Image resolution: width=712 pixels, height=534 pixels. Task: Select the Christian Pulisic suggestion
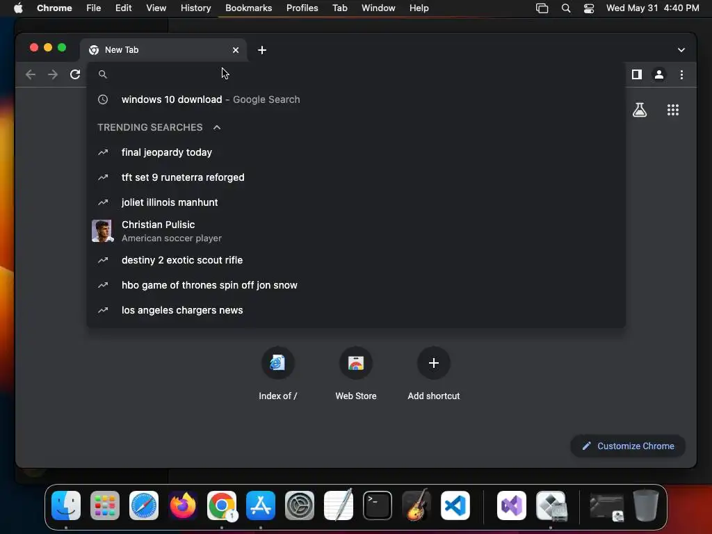pos(357,231)
